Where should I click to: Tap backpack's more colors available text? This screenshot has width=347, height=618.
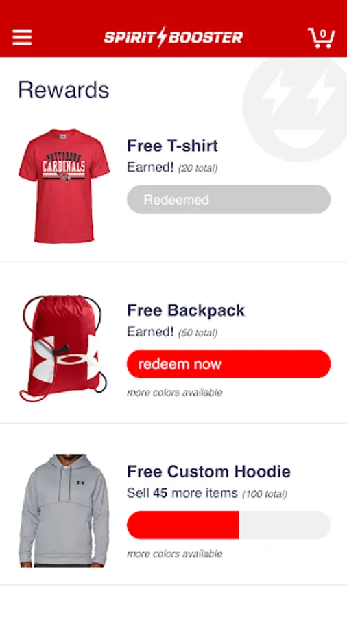tap(175, 393)
